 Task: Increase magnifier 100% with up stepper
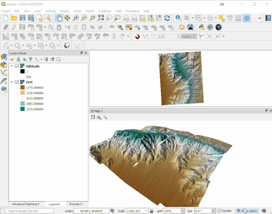coord(183,210)
